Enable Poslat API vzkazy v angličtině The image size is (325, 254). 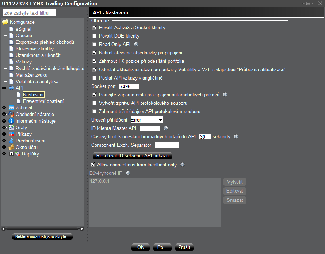pos(95,78)
